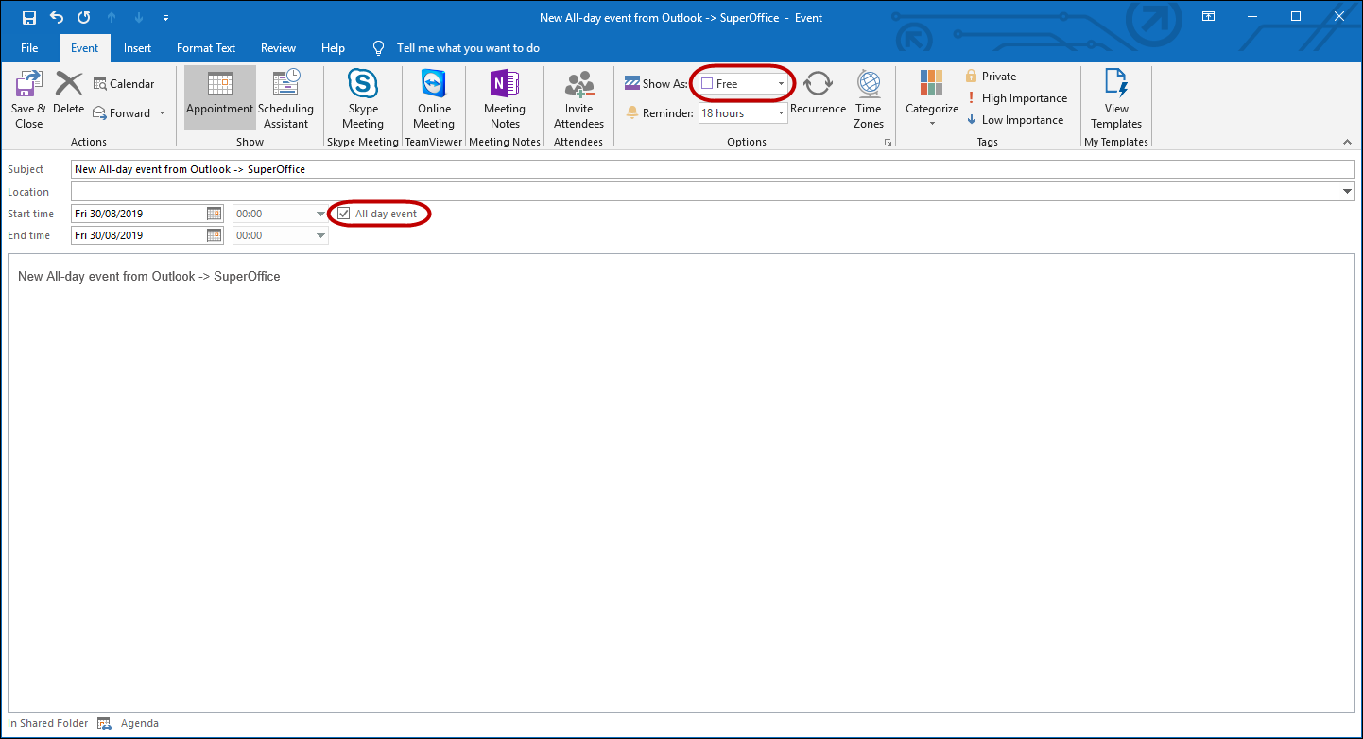Image resolution: width=1363 pixels, height=739 pixels.
Task: Add a Skype Meeting
Action: (x=363, y=99)
